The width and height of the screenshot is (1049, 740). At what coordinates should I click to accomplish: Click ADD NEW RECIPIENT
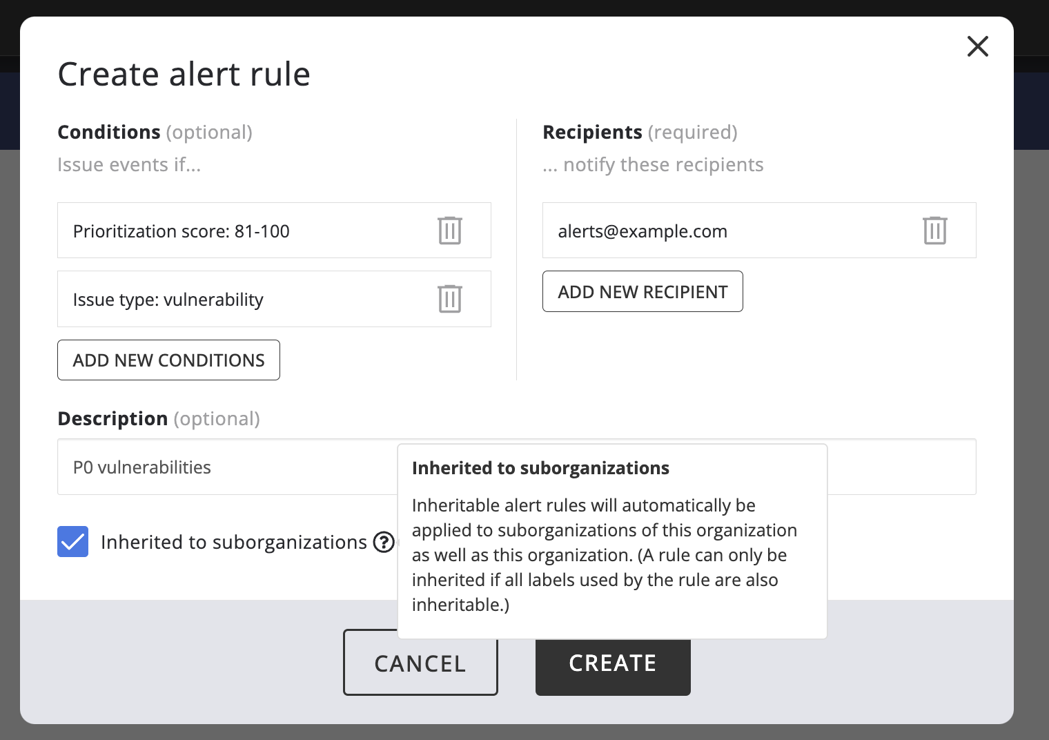point(643,292)
